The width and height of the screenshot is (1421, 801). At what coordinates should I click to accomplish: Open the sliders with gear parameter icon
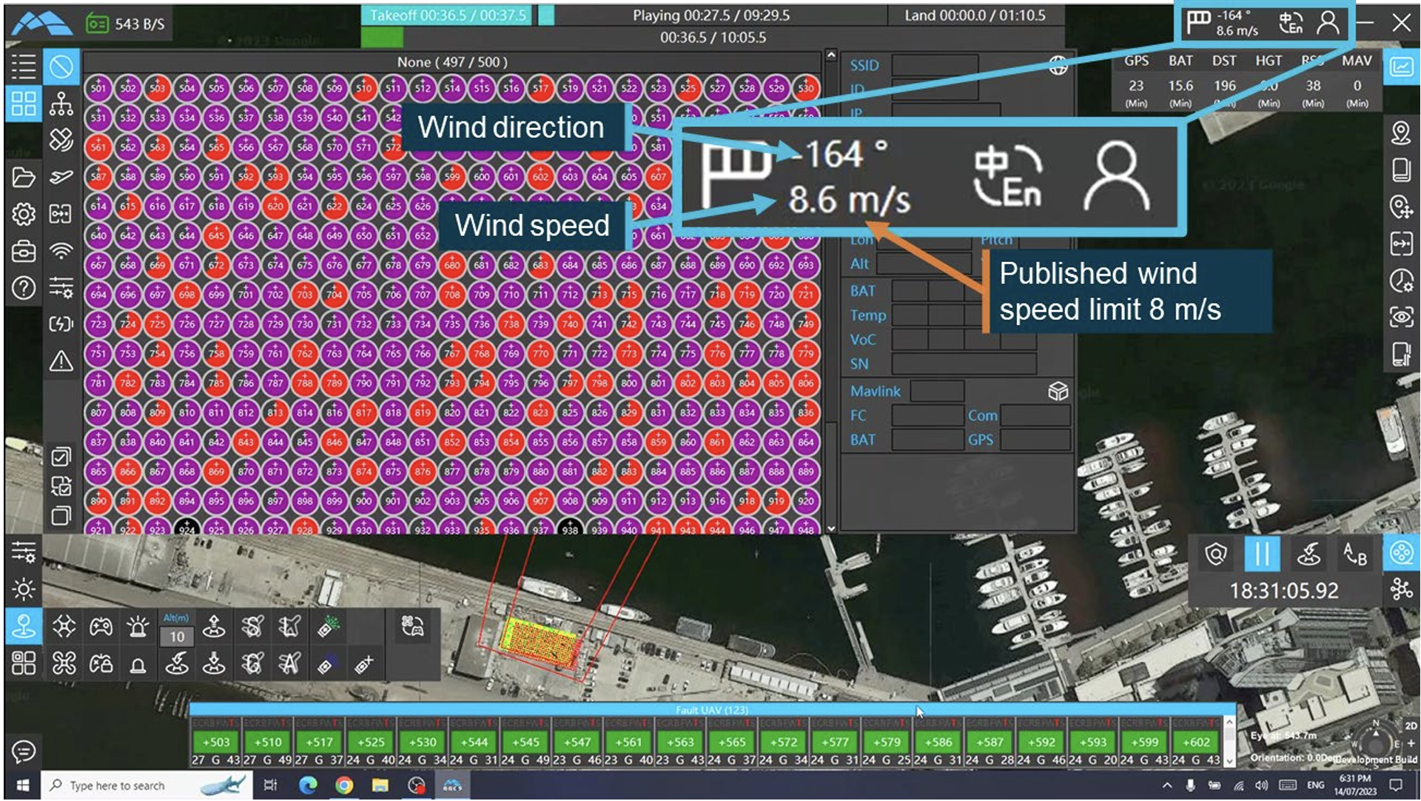61,287
